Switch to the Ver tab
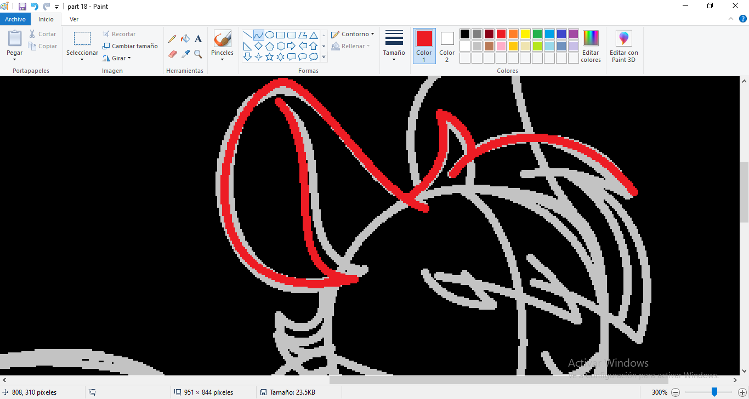The image size is (749, 399). 74,19
